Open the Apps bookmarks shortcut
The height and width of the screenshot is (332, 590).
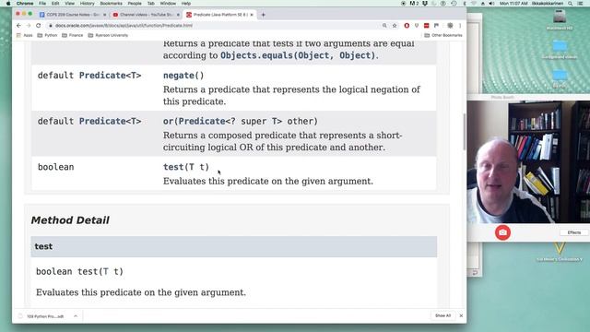coord(25,35)
